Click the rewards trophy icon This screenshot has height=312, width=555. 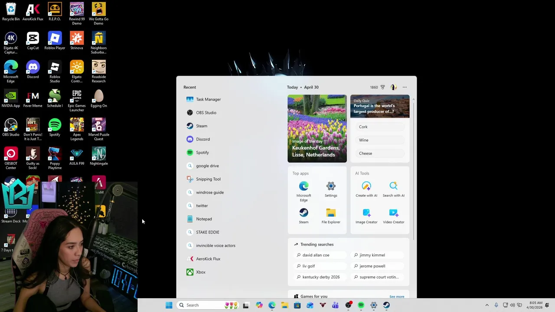382,87
